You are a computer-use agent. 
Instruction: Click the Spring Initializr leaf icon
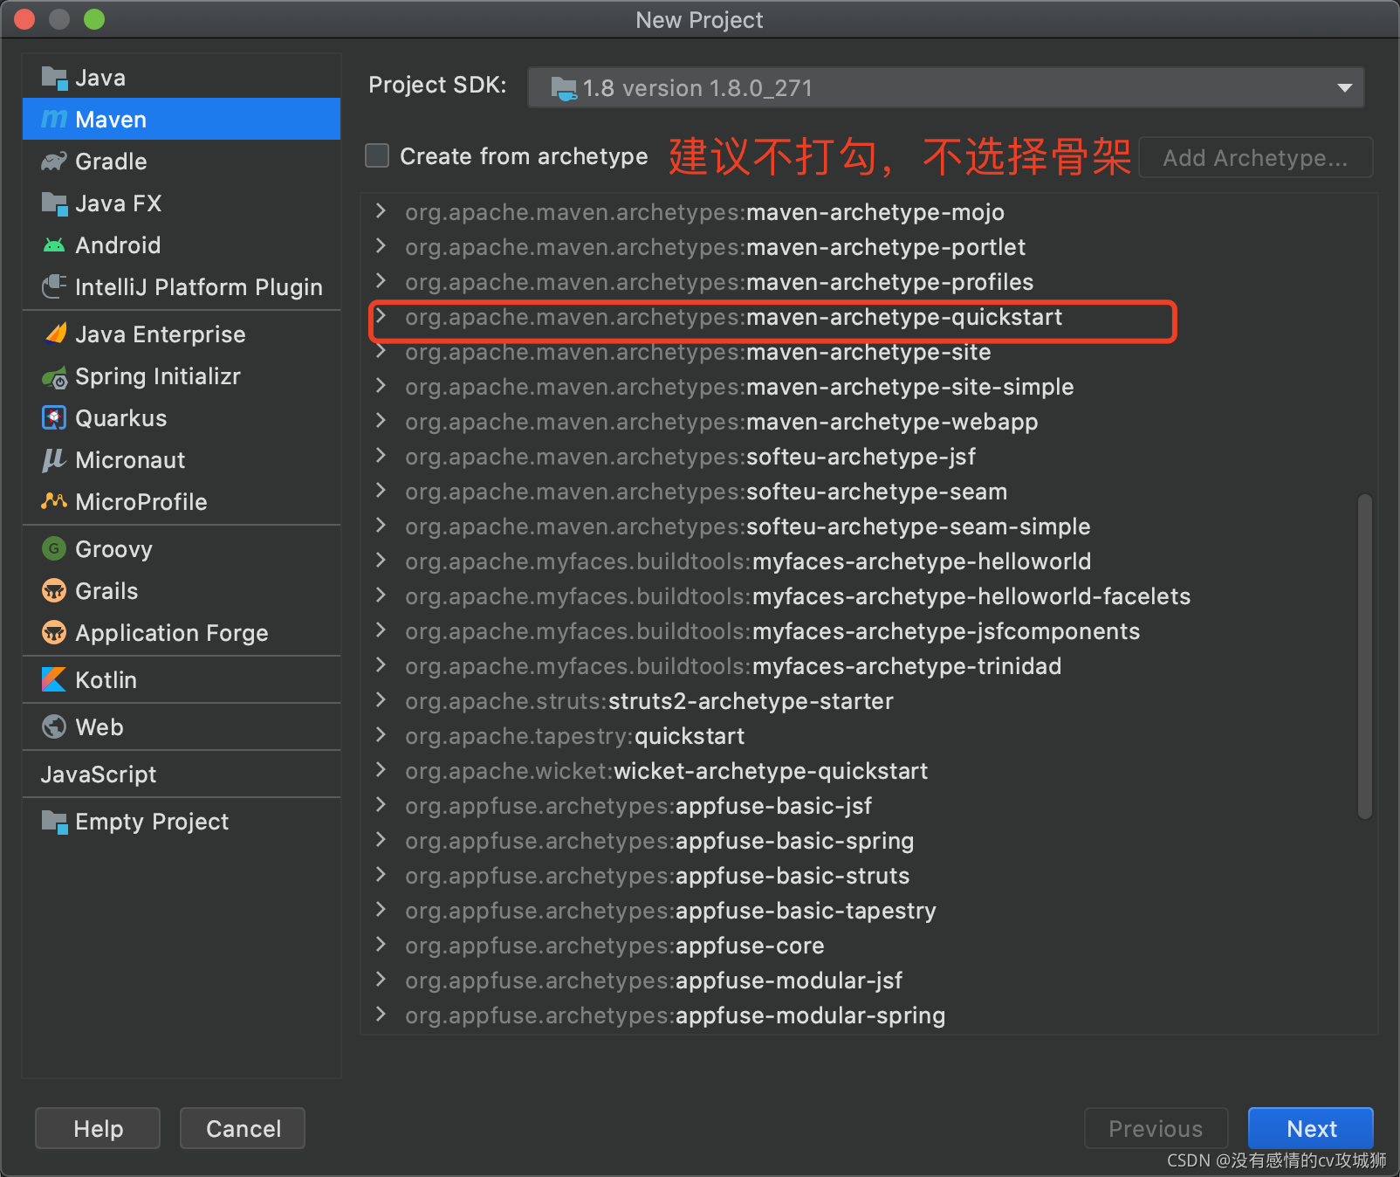(54, 377)
